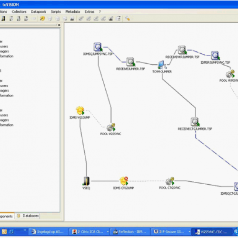Expand the F-Secure SS taskbar group arrow

coord(189,232)
